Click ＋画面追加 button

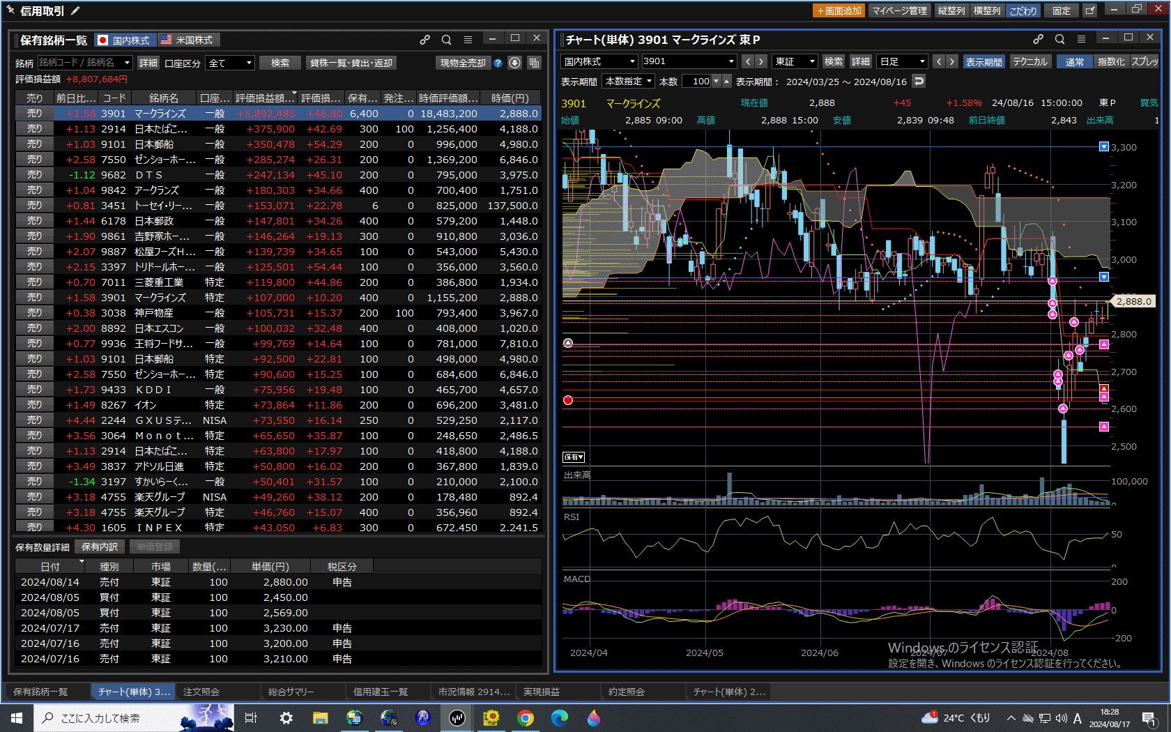839,10
